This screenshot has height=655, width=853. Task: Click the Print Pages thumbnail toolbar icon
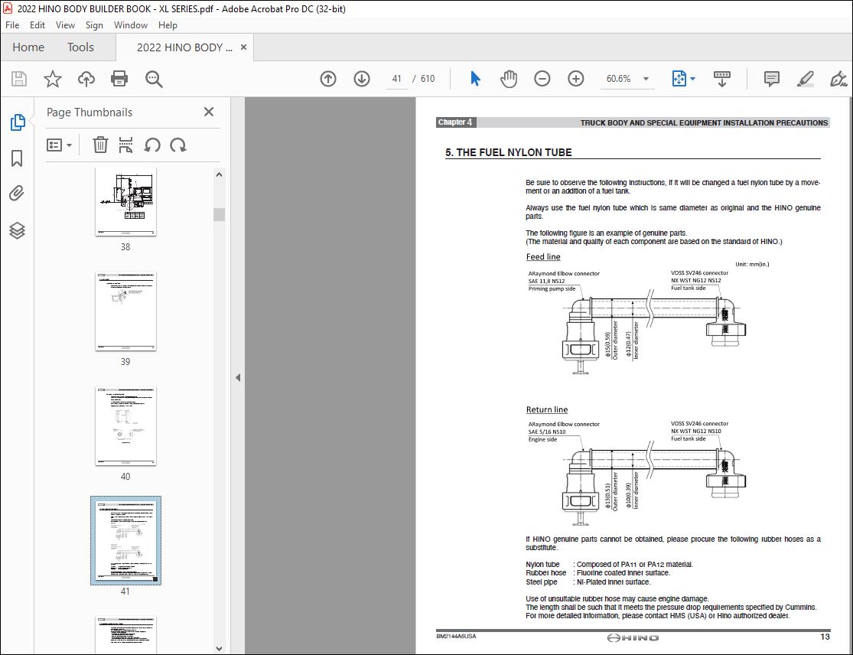tap(125, 145)
